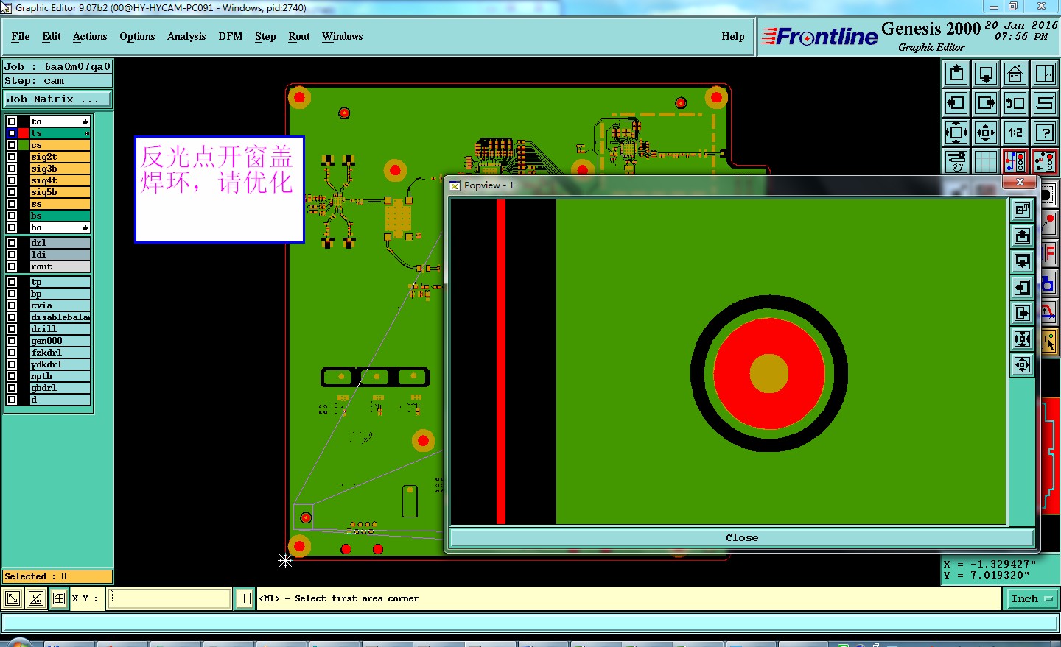Toggle the display checkbox for layer cvia
1061x647 pixels.
[x=12, y=305]
